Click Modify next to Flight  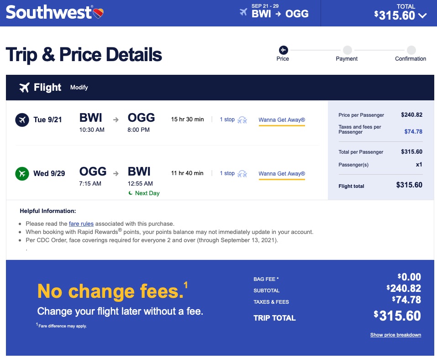[79, 87]
